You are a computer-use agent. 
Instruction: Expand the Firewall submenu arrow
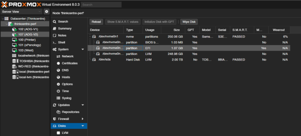point(83,119)
